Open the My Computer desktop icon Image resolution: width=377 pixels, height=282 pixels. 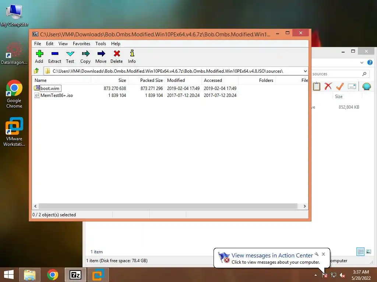(14, 15)
